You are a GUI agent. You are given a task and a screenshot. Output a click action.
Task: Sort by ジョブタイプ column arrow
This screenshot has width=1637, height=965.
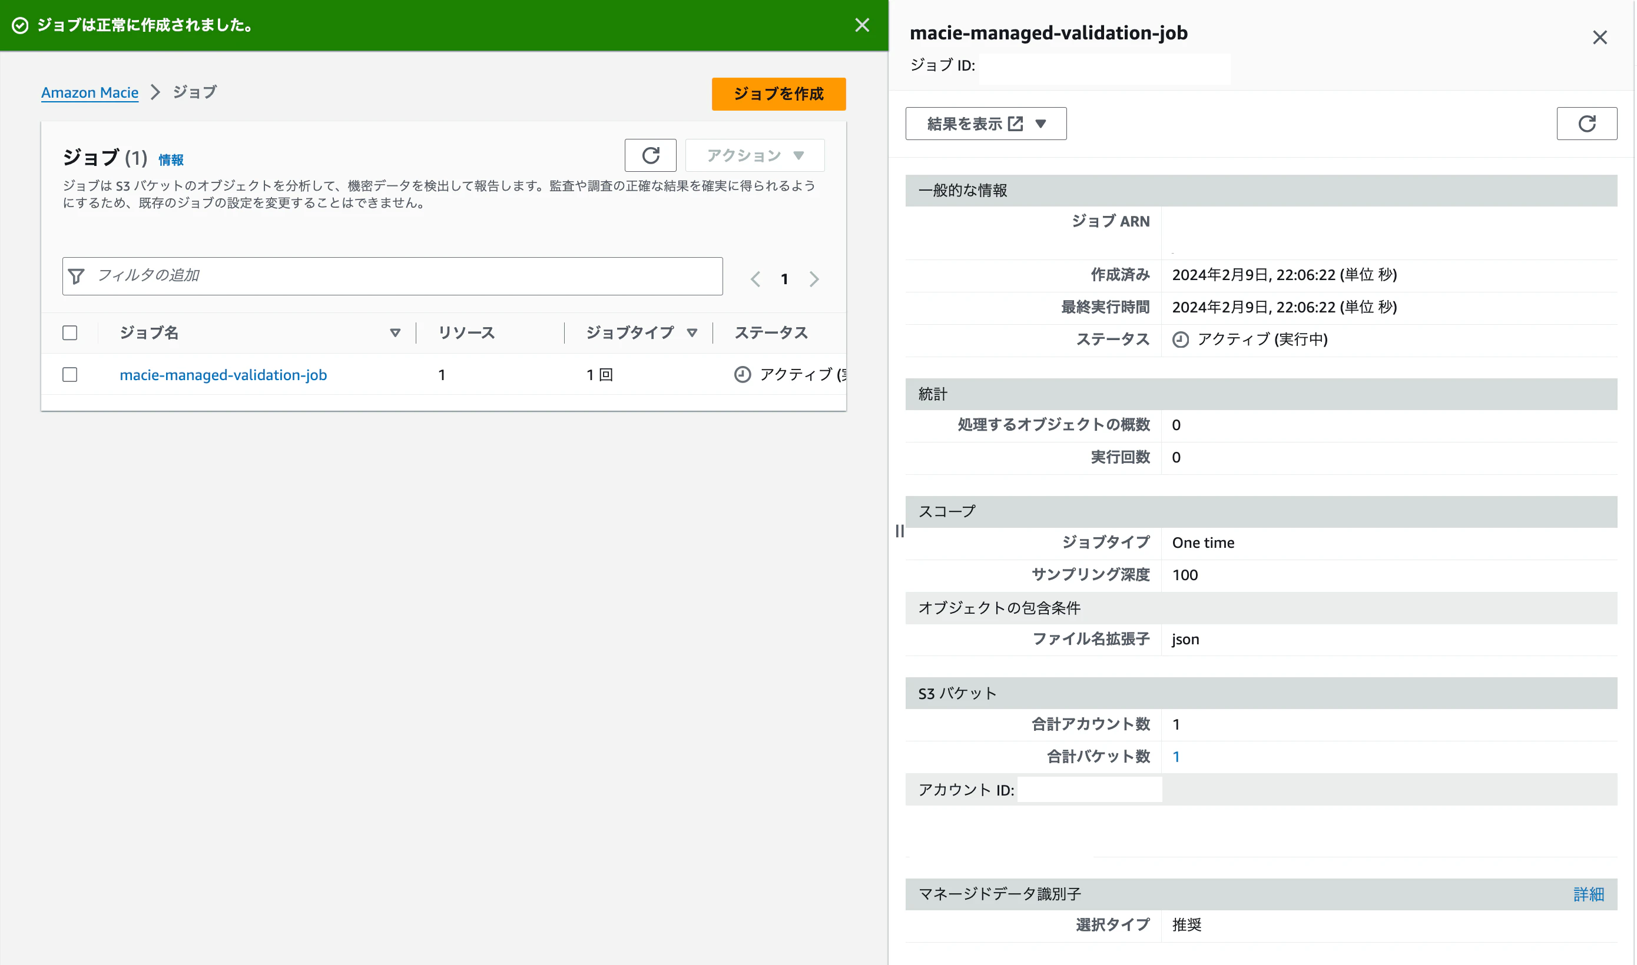691,333
